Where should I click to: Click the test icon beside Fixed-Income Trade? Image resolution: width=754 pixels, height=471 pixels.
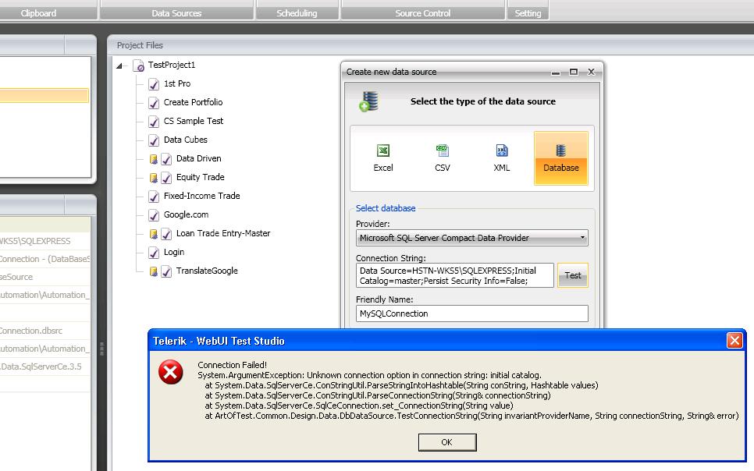pyautogui.click(x=154, y=197)
